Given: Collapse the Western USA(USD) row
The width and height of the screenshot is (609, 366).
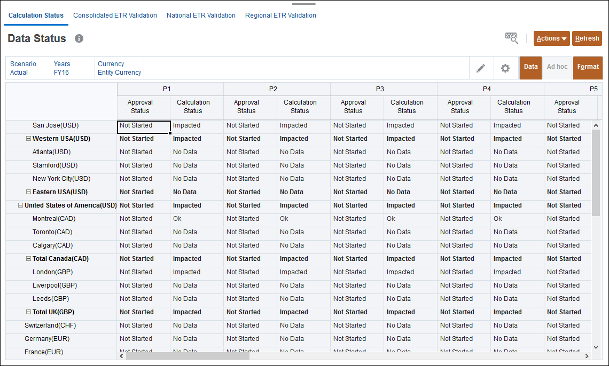Looking at the screenshot, I should 28,138.
